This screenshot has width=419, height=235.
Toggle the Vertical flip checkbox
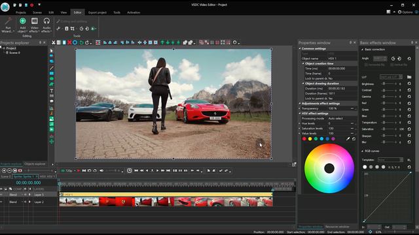392,65
